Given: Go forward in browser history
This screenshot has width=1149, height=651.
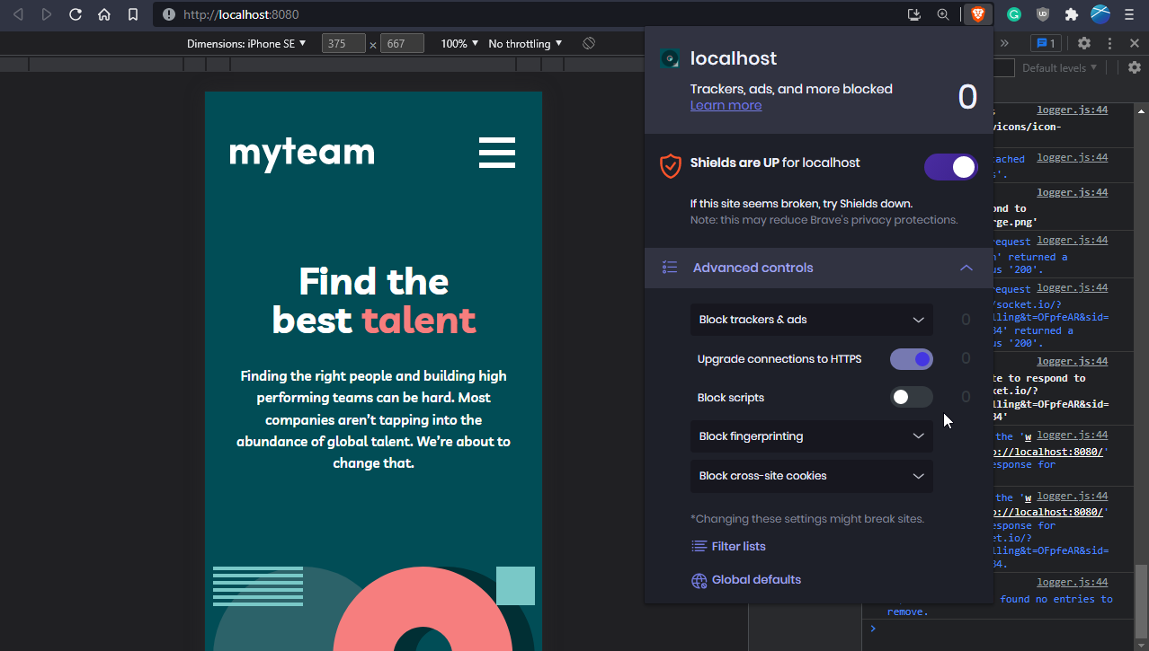Looking at the screenshot, I should 47,14.
